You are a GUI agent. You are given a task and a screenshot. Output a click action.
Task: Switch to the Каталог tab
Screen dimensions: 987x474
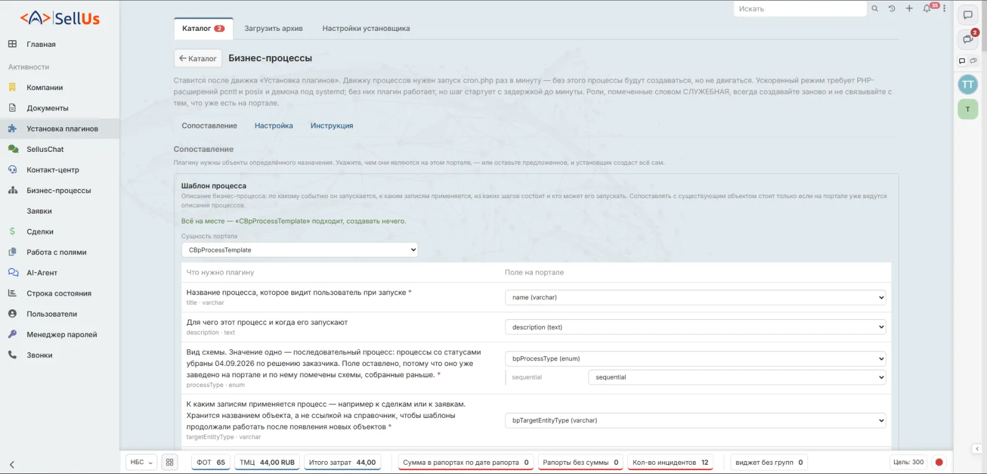click(x=203, y=28)
